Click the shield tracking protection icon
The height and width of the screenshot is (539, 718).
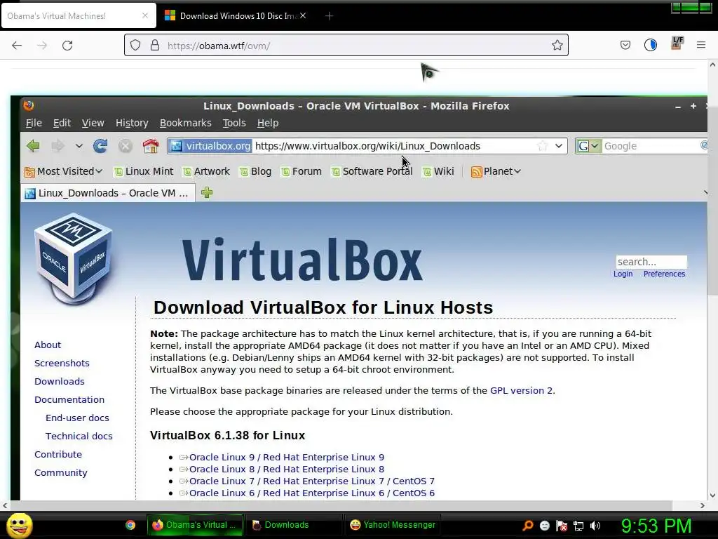pyautogui.click(x=135, y=45)
